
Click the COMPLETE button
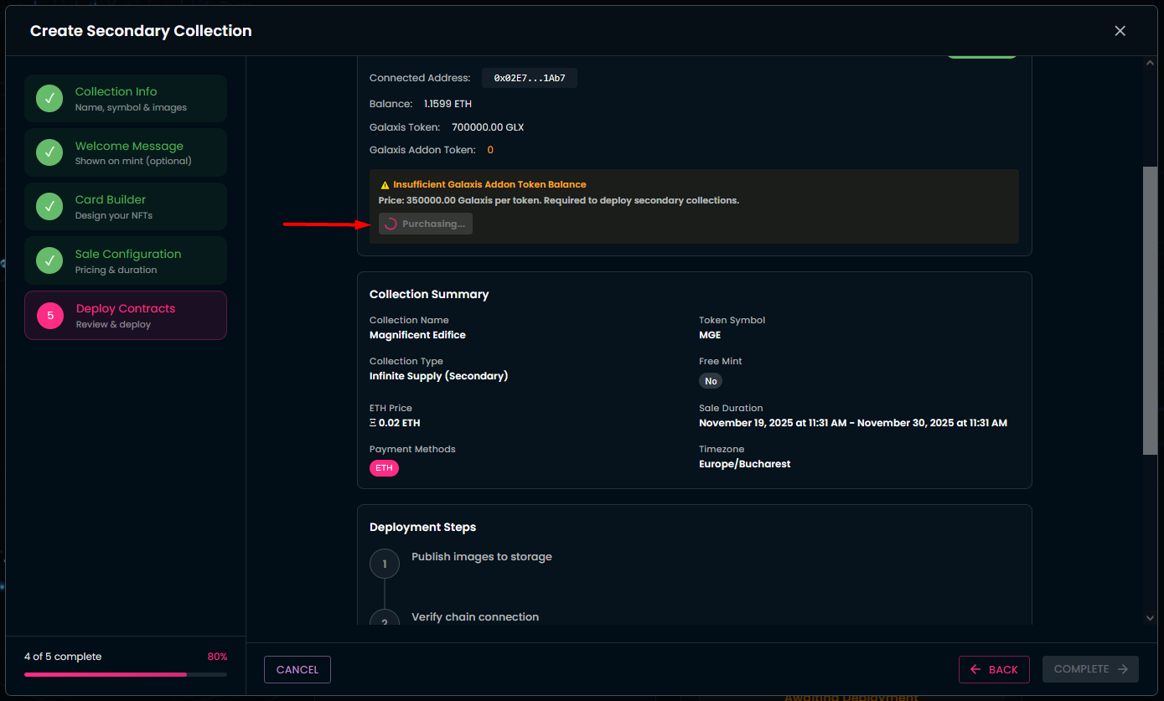pos(1089,669)
